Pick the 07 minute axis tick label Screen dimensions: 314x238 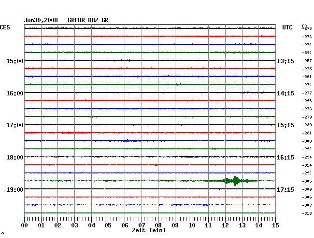tap(142, 225)
